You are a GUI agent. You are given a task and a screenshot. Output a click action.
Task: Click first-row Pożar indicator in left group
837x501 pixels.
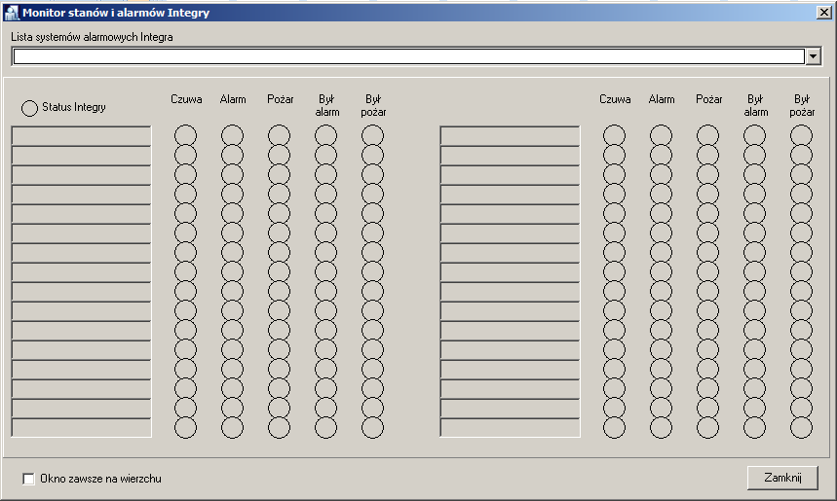[280, 135]
